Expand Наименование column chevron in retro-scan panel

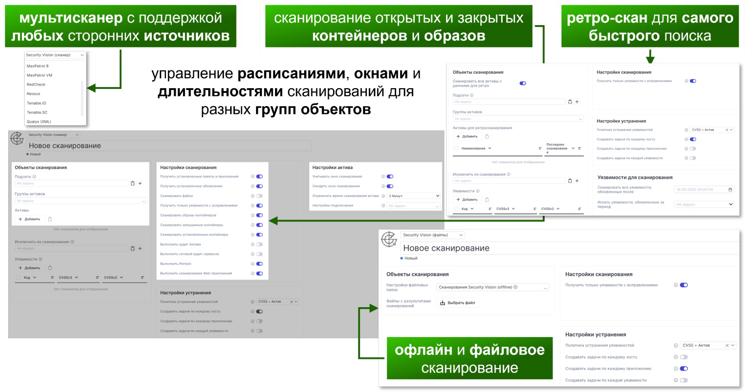pyautogui.click(x=490, y=149)
